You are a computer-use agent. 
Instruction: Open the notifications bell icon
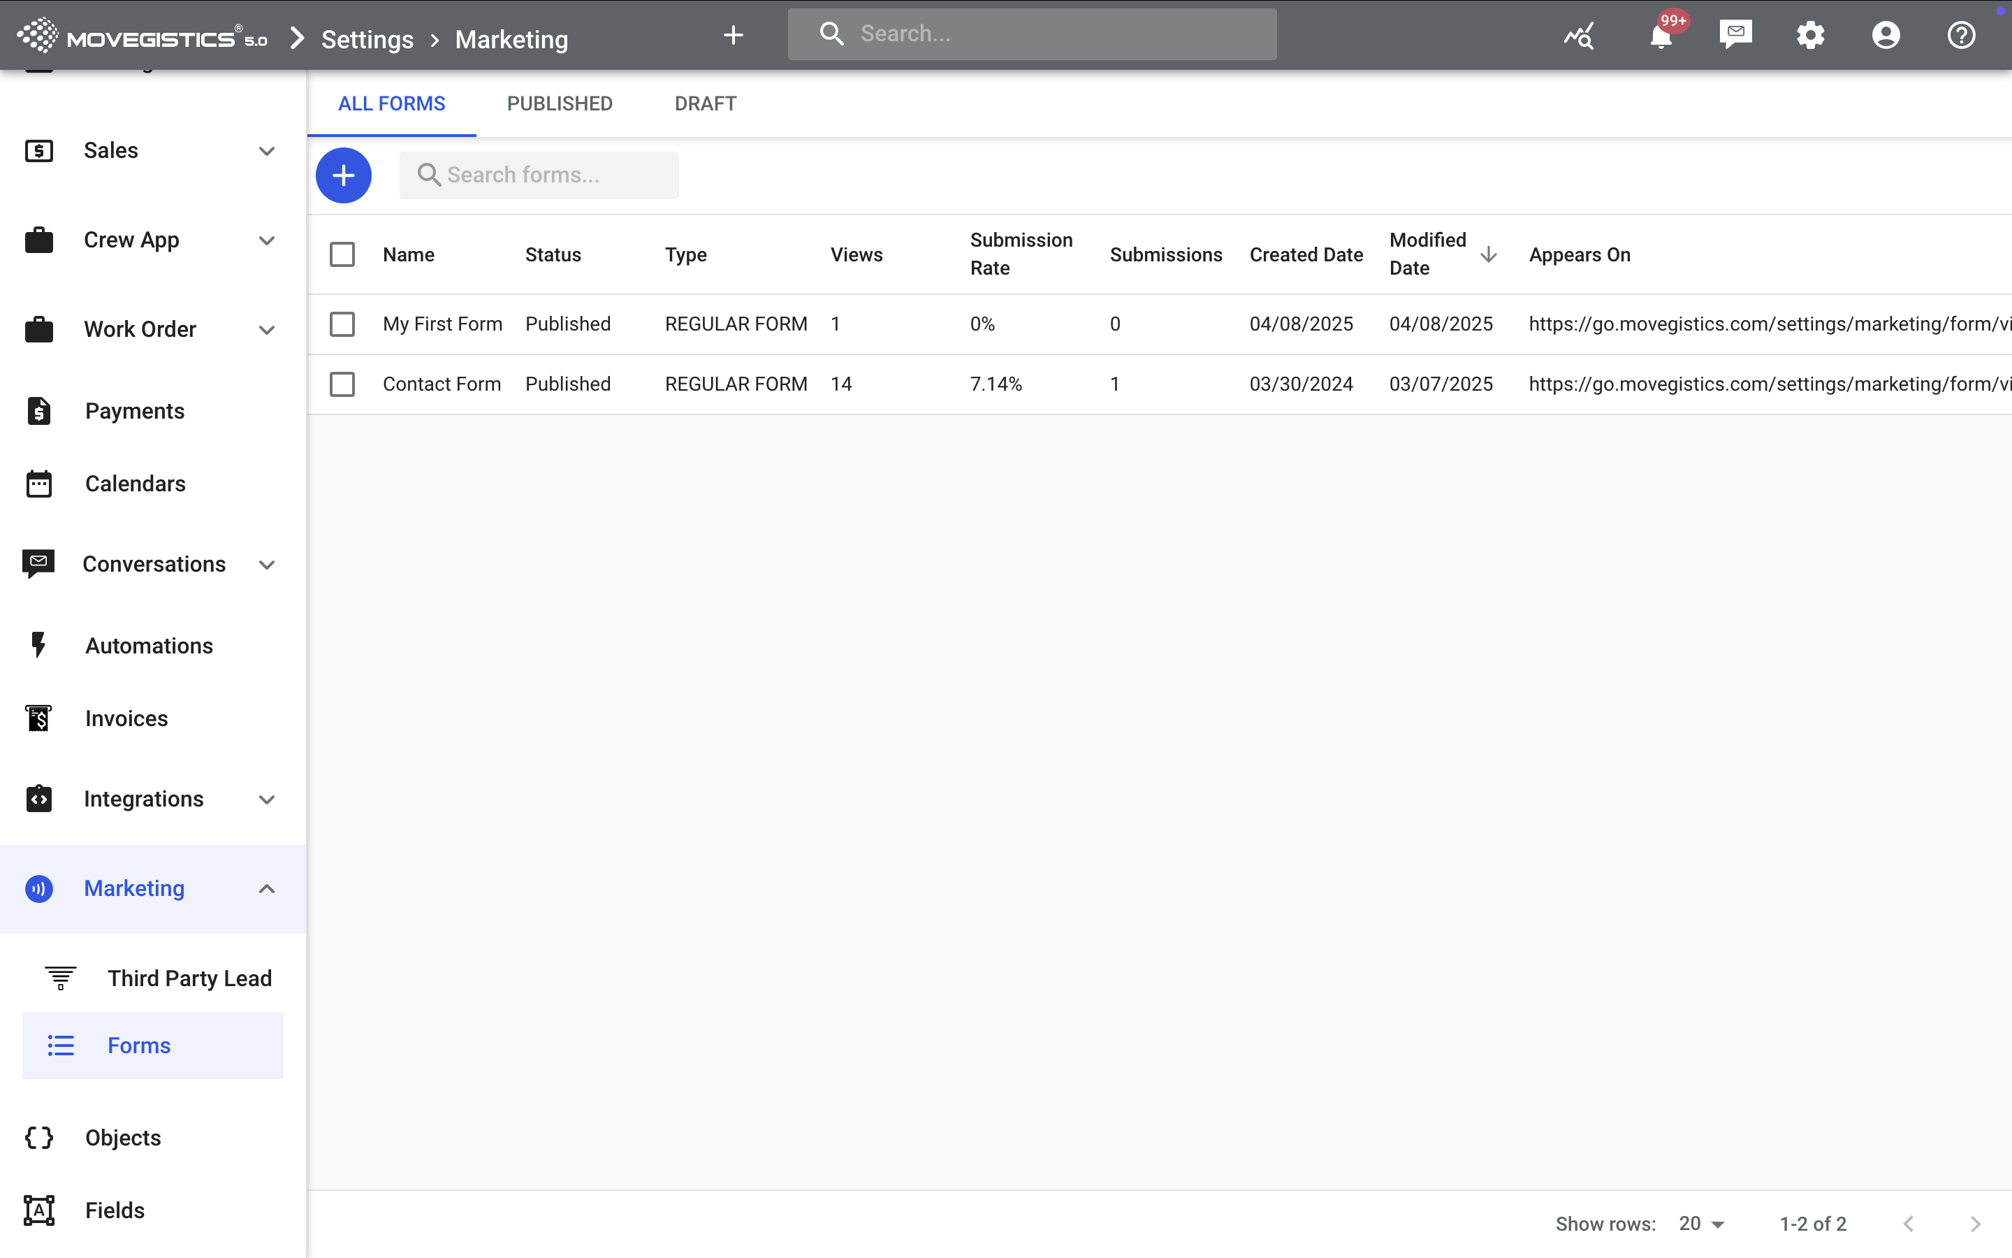click(x=1661, y=35)
